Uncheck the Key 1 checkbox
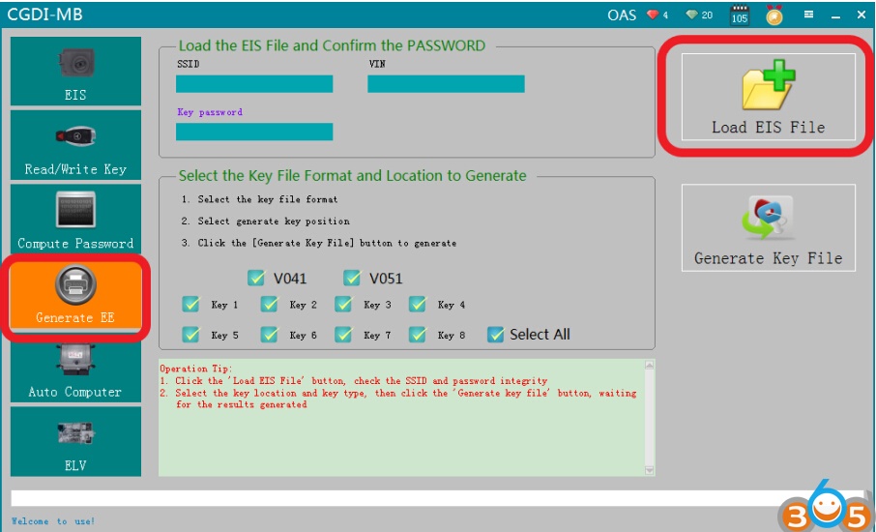Screen dimensions: 876x532 [190, 304]
